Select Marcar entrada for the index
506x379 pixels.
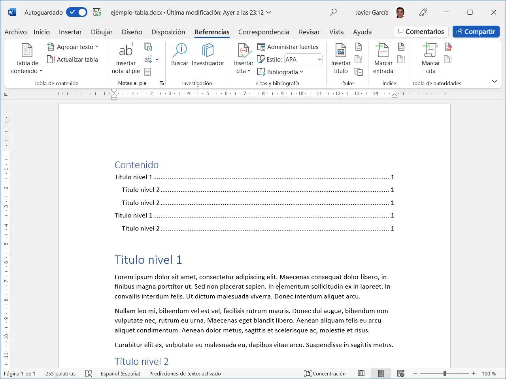tap(383, 58)
